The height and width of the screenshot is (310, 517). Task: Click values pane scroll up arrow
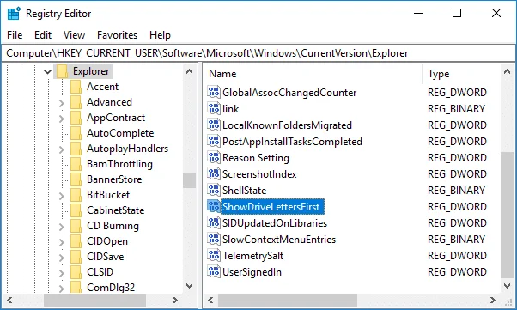[507, 71]
